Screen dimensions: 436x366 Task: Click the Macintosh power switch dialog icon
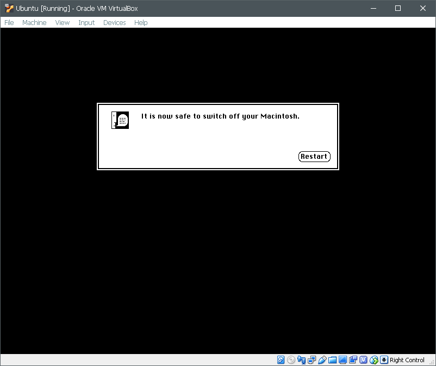[x=120, y=120]
